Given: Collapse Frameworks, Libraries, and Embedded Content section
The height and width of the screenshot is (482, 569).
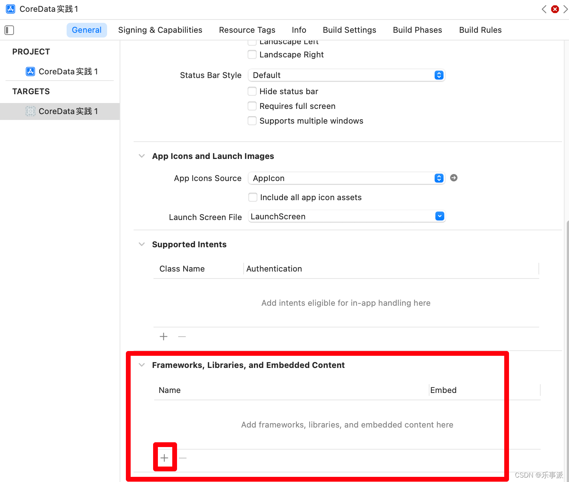Looking at the screenshot, I should tap(142, 365).
